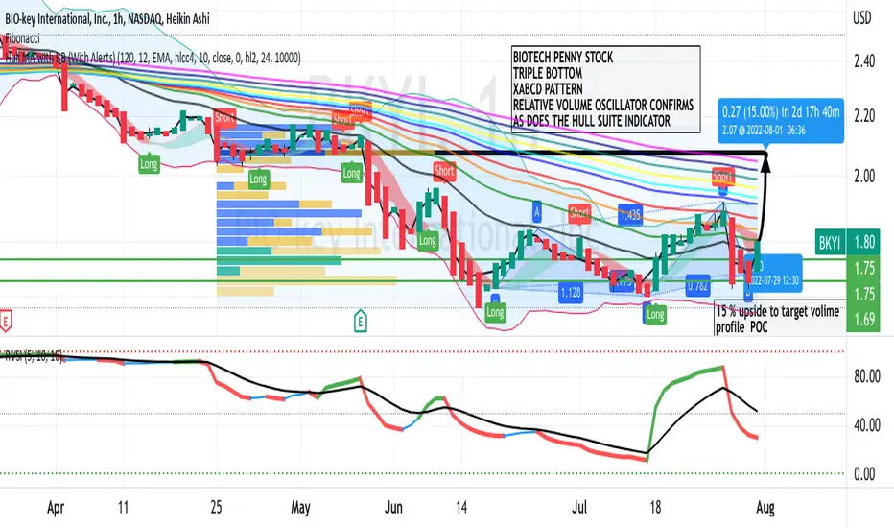Click the 2022-07-29 12:30 date label
This screenshot has height=528, width=894.
(774, 280)
